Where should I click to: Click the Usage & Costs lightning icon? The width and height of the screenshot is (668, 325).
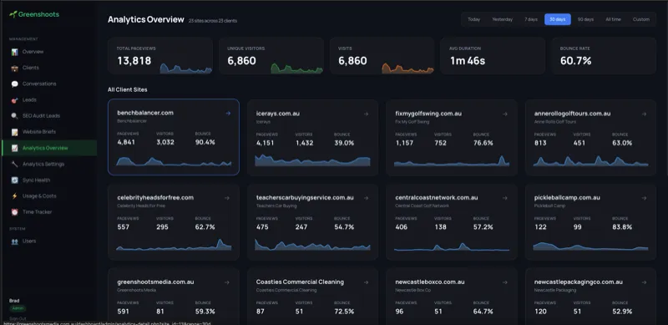pyautogui.click(x=15, y=196)
